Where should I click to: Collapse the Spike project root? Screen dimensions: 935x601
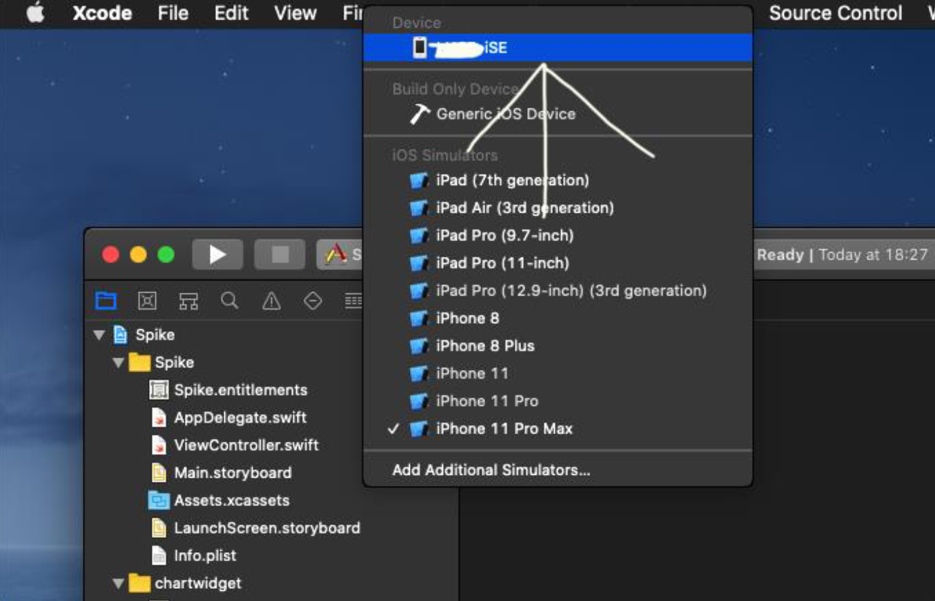100,335
